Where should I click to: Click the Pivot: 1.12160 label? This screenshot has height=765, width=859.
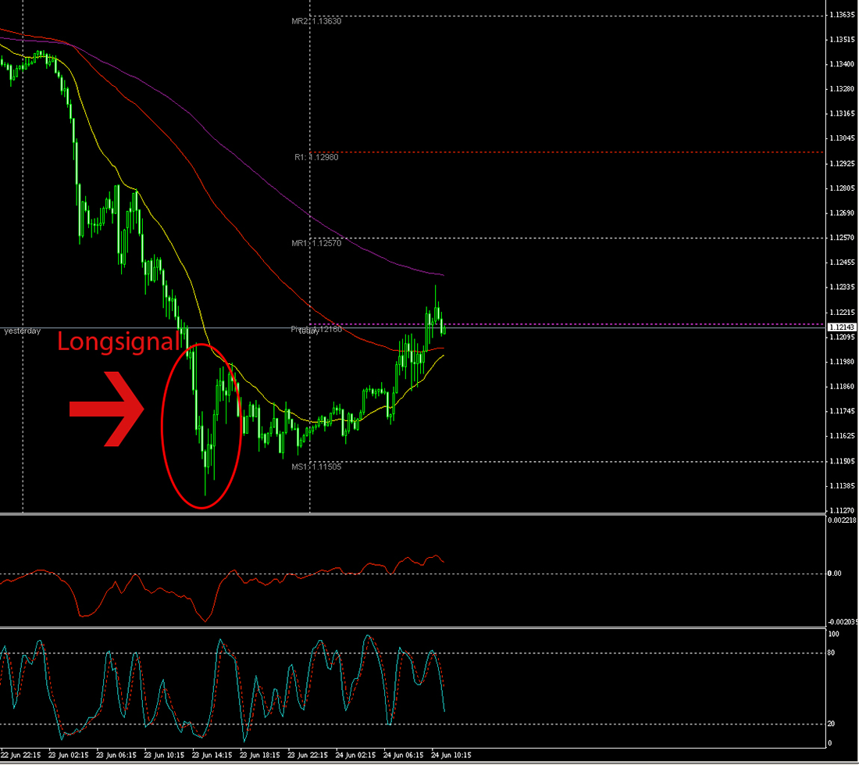click(x=315, y=329)
